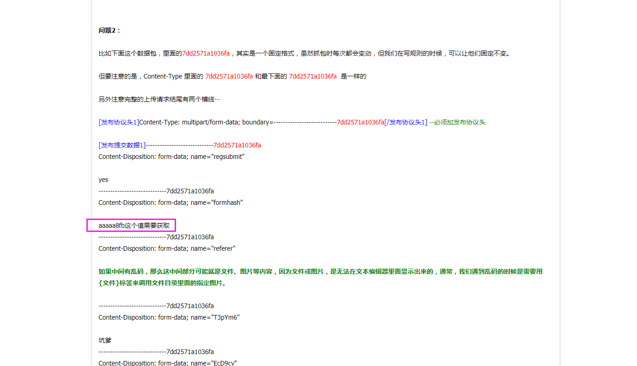Click the name="EcD9cv" Content-Disposition line
637x366 pixels.
[167, 362]
